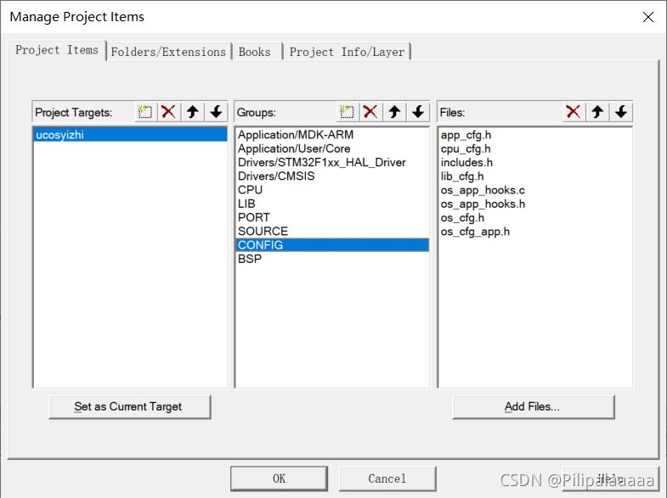Screen dimensions: 667x498
Task: Delete the selected file
Action: [x=574, y=112]
